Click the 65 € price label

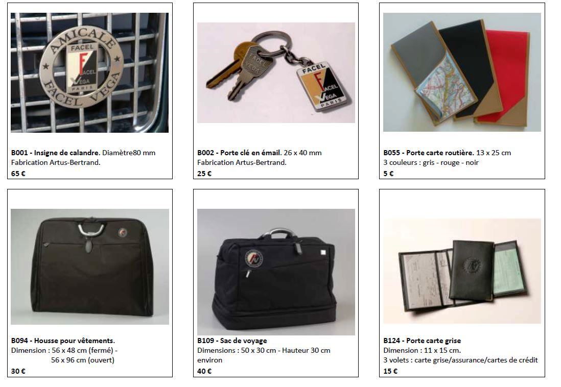pyautogui.click(x=18, y=174)
